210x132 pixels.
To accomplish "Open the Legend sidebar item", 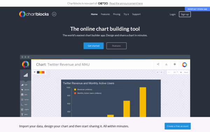I will tap(26, 109).
